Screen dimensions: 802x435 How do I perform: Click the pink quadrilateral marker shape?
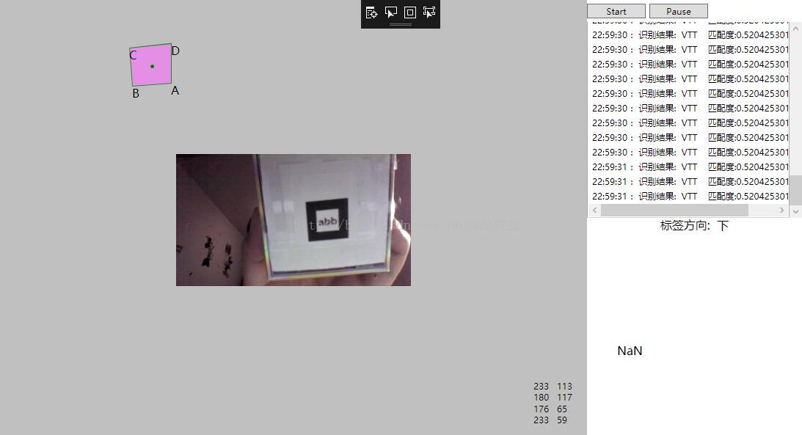tap(151, 65)
